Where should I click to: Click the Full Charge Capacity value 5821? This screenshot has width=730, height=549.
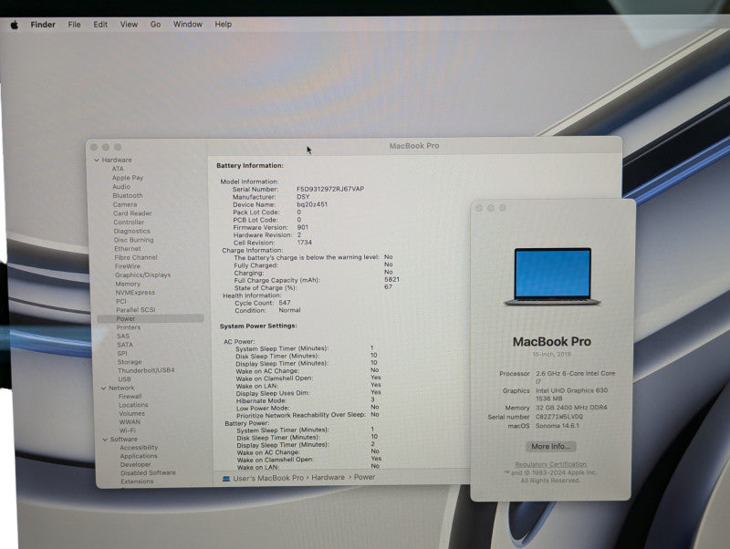392,280
